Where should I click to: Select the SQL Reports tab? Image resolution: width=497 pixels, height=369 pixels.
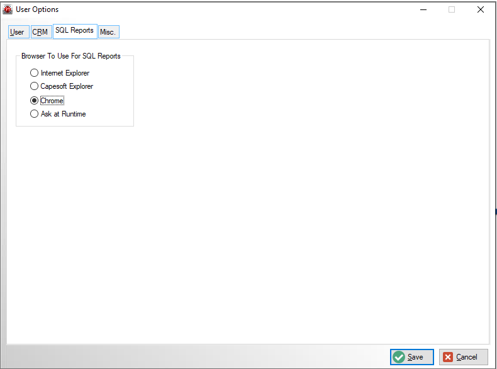75,31
